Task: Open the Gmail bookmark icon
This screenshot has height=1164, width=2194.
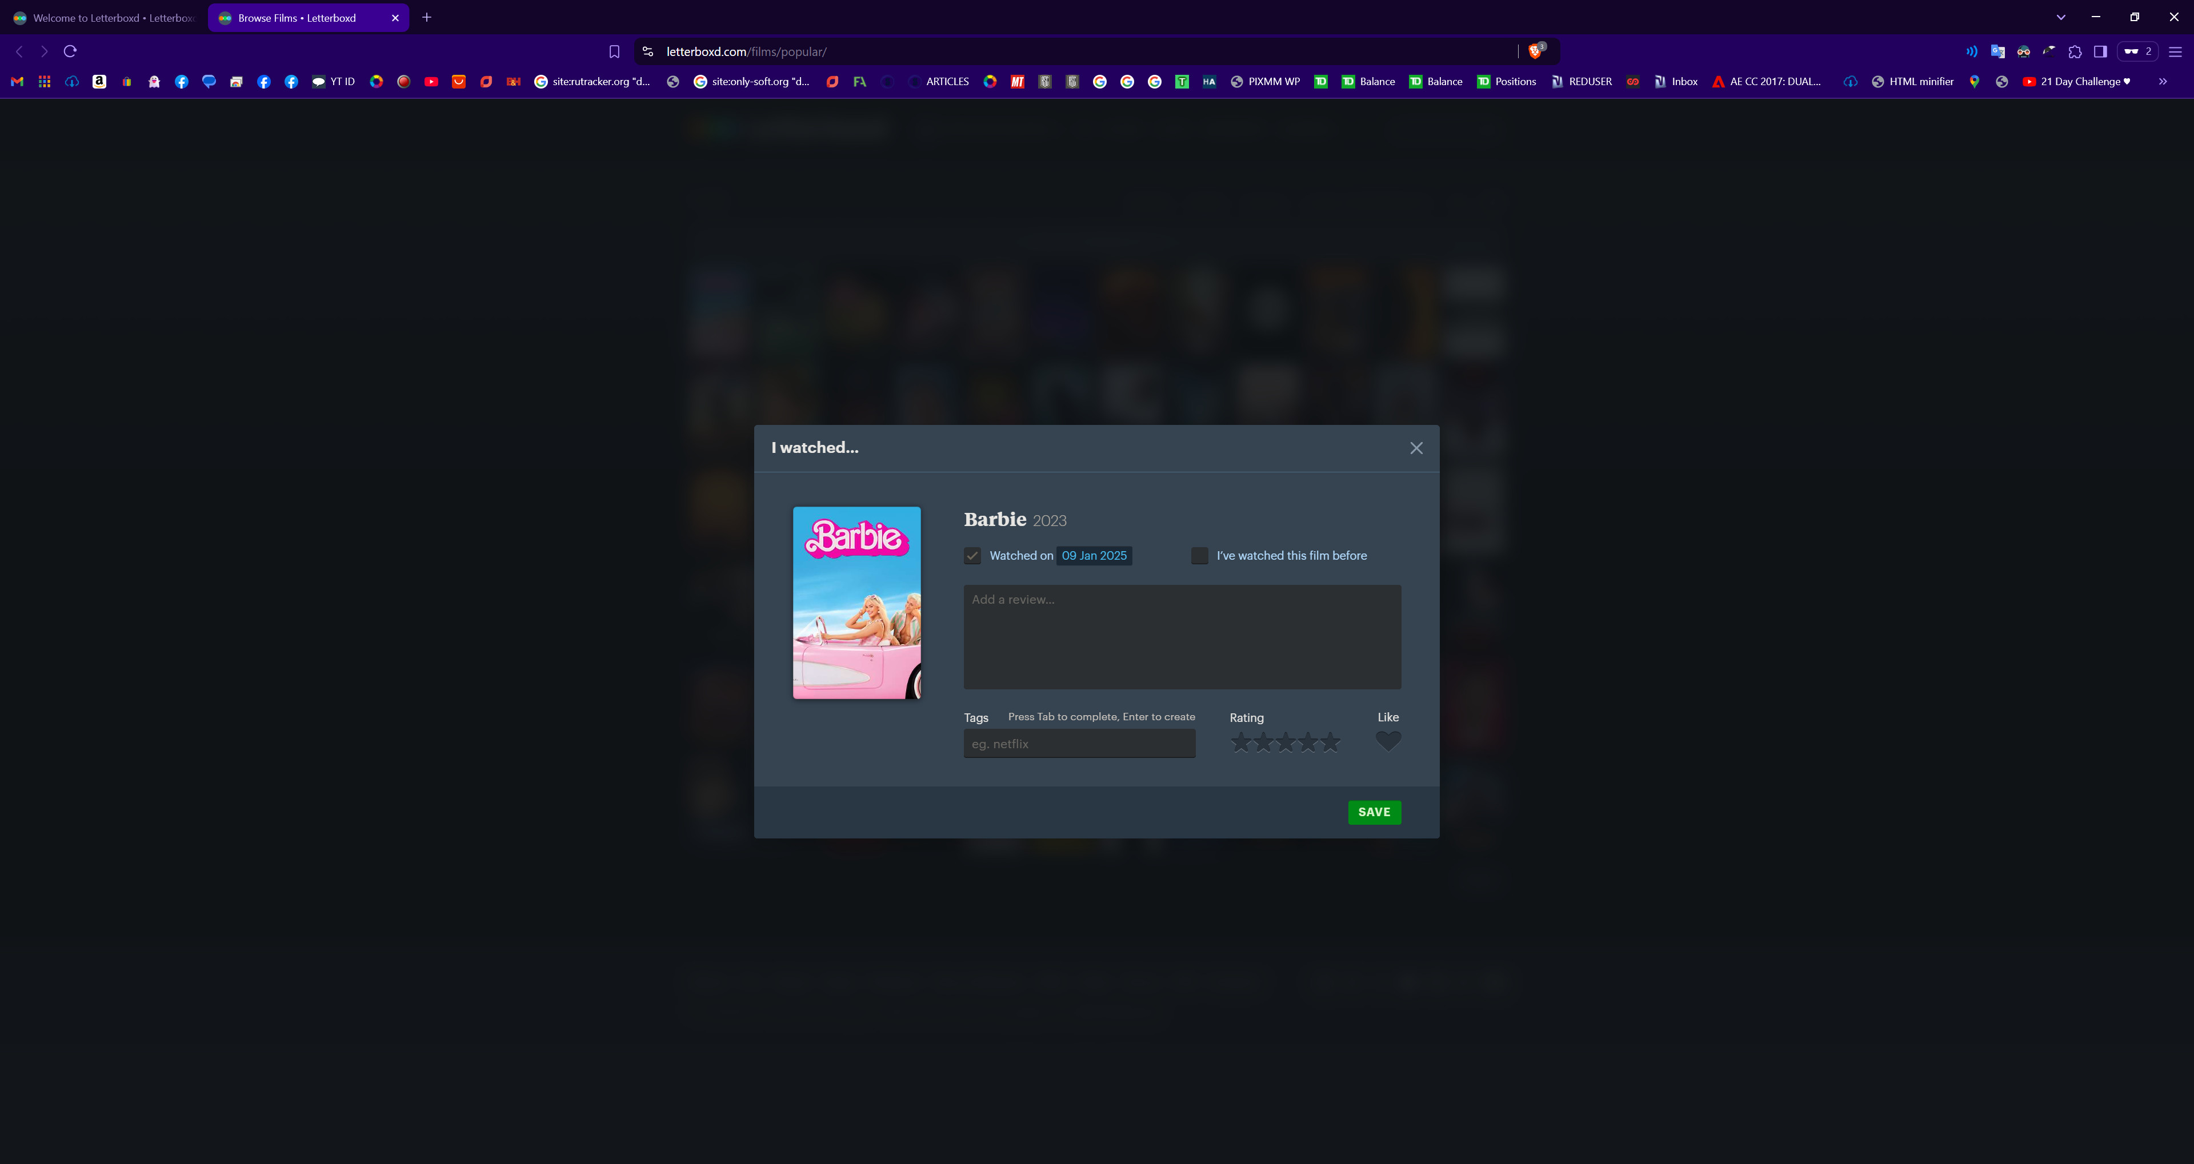Action: pyautogui.click(x=17, y=82)
